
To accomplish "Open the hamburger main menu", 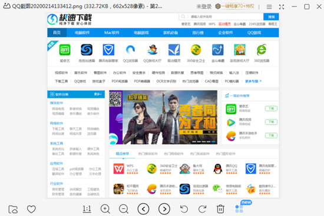I will [x=269, y=7].
